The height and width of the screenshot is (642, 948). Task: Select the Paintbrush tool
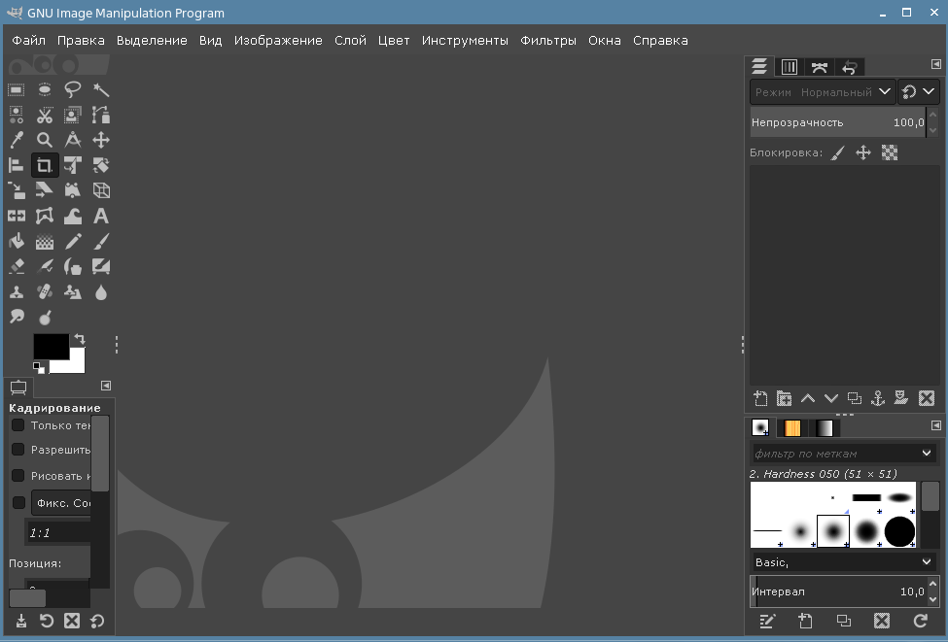click(101, 242)
